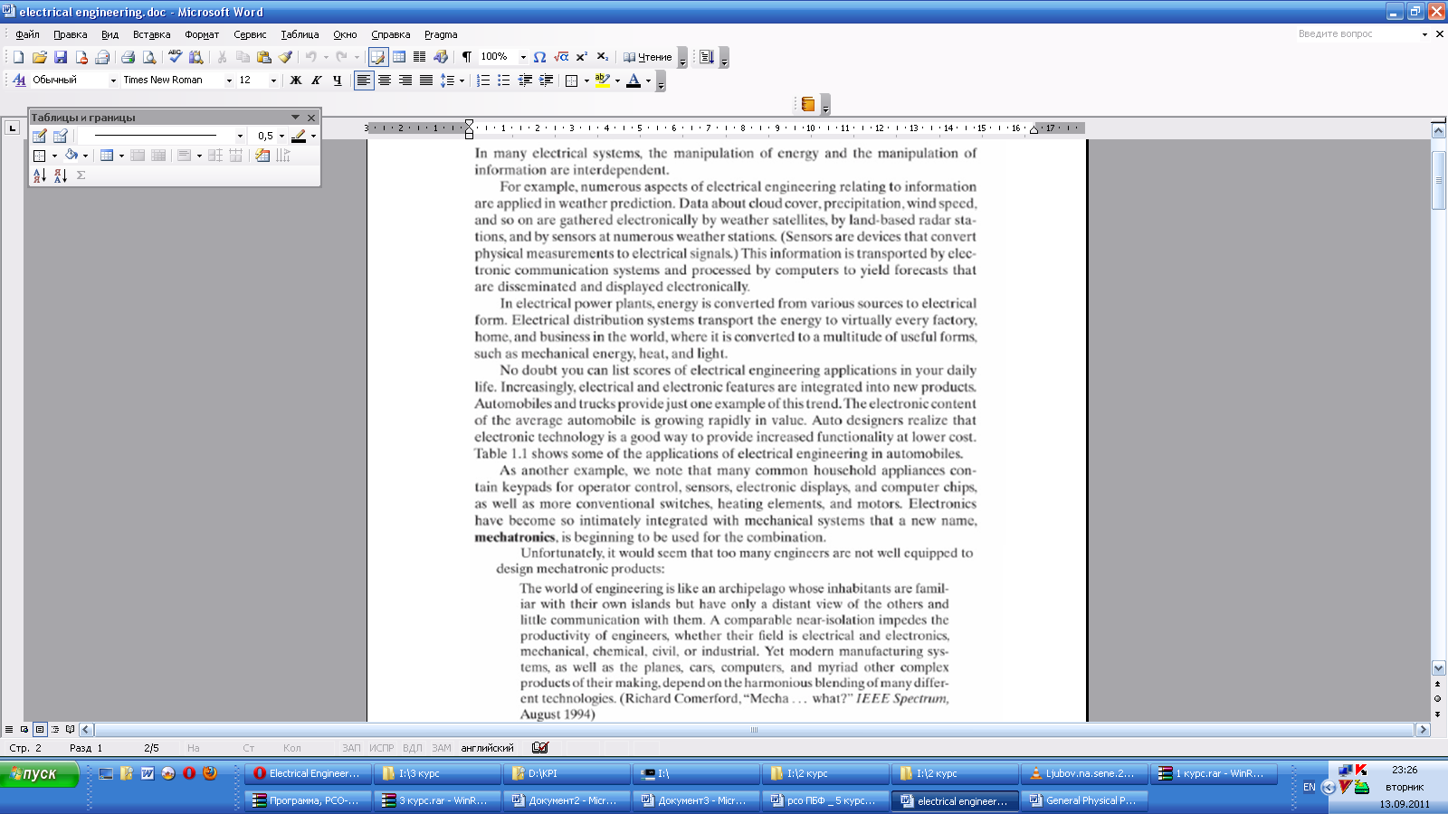The image size is (1448, 814).
Task: Open the equation editor square-root icon
Action: pyautogui.click(x=561, y=57)
